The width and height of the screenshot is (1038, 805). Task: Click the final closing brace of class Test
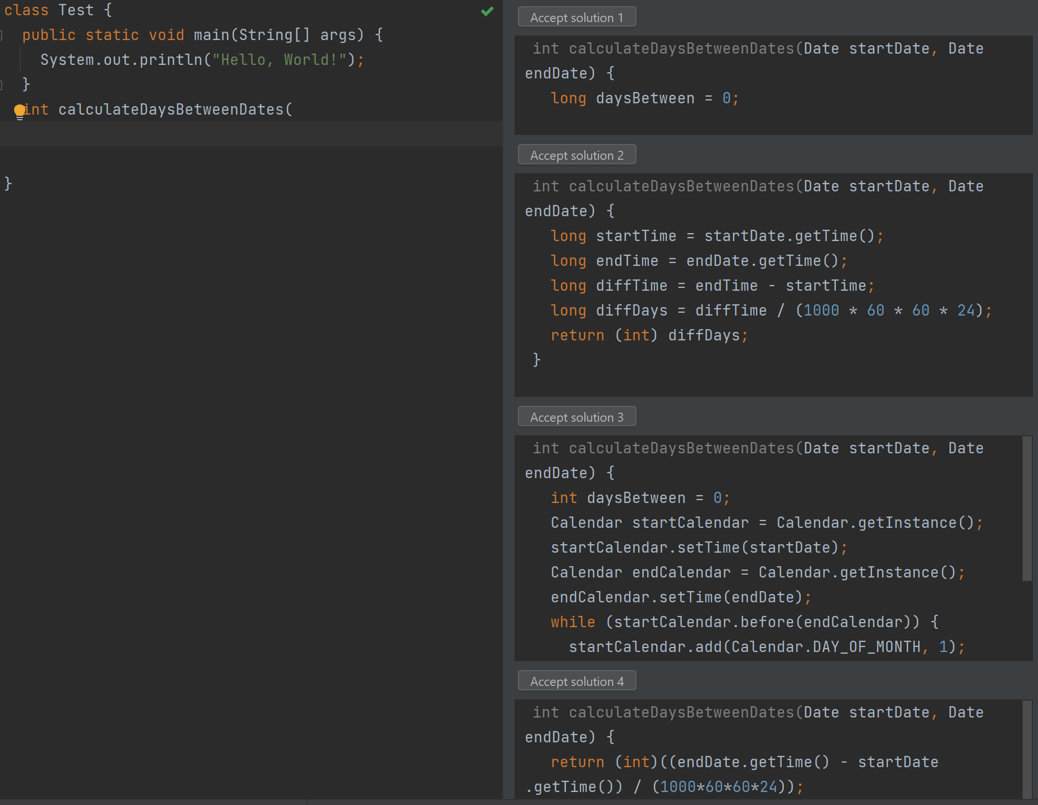8,183
